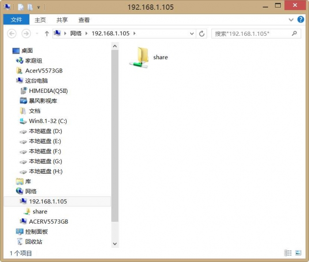
Task: Open the 文件 ribbon tab
Action: (x=16, y=20)
